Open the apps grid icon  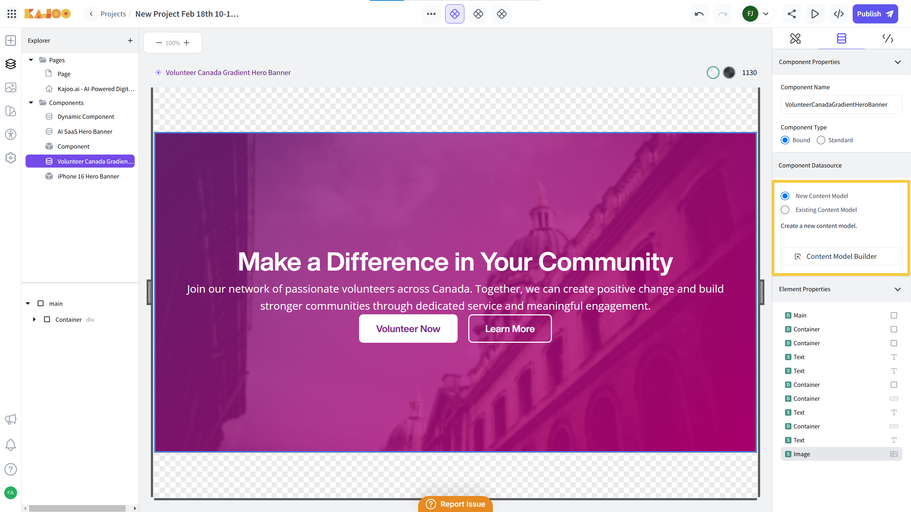point(11,14)
